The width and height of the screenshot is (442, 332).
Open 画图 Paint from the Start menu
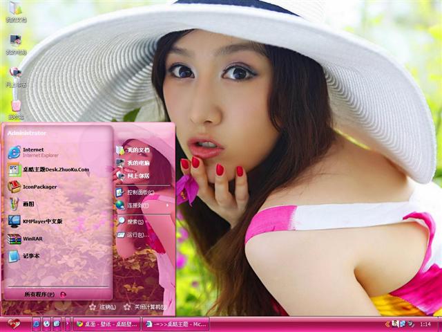point(21,204)
